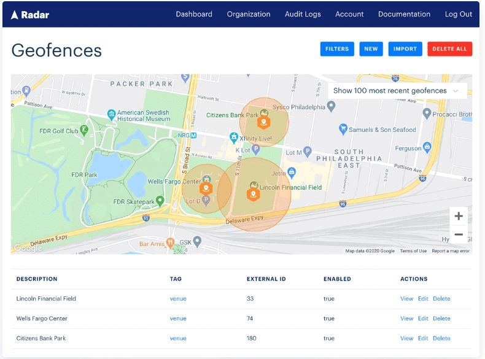This screenshot has height=359, width=485.
Task: Click the Radar logo in the header
Action: (30, 15)
